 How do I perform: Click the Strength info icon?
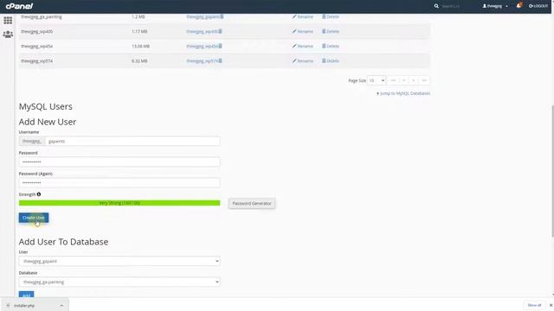click(39, 194)
